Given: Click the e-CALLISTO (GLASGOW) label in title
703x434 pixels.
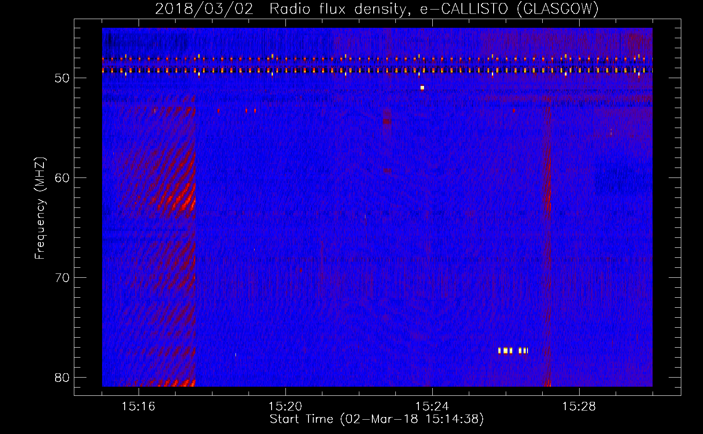Looking at the screenshot, I should 509,9.
